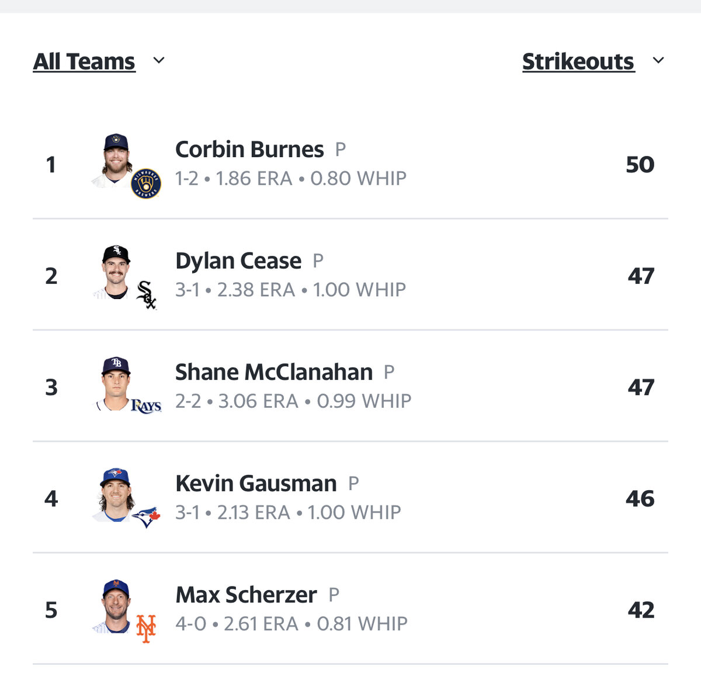Open the Strikeouts stat dropdown
701x673 pixels.
pos(578,61)
